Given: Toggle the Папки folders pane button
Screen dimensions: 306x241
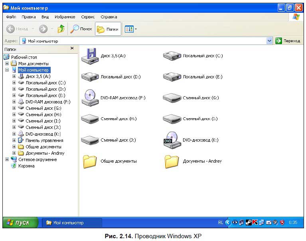Looking at the screenshot, I should click(108, 29).
